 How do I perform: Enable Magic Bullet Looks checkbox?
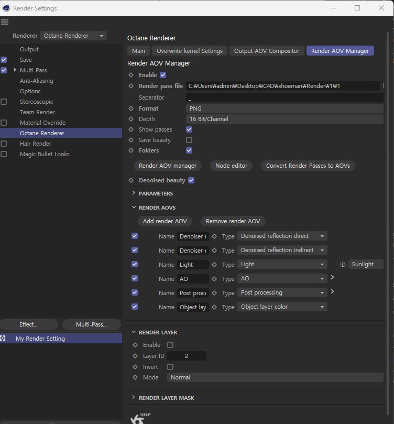pos(4,154)
